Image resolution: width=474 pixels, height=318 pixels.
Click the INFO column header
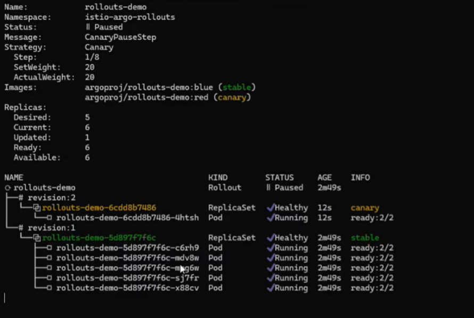360,177
